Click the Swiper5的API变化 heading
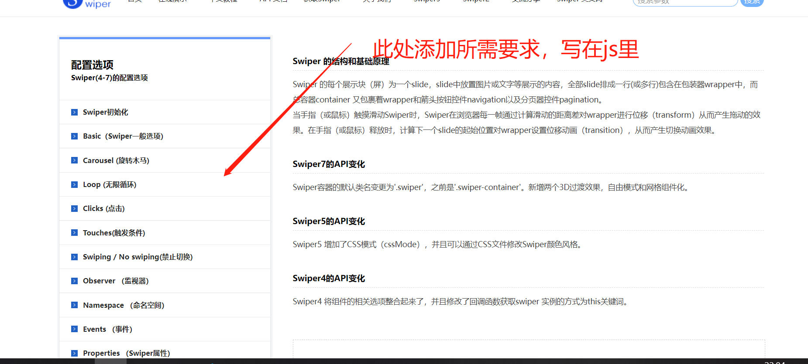 (x=329, y=221)
